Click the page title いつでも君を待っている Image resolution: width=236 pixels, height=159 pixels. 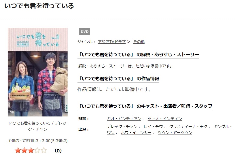[39, 6]
